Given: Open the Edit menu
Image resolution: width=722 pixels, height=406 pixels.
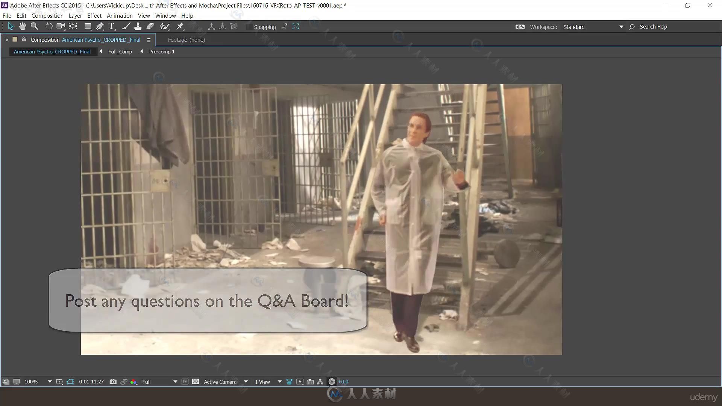Looking at the screenshot, I should click(21, 15).
